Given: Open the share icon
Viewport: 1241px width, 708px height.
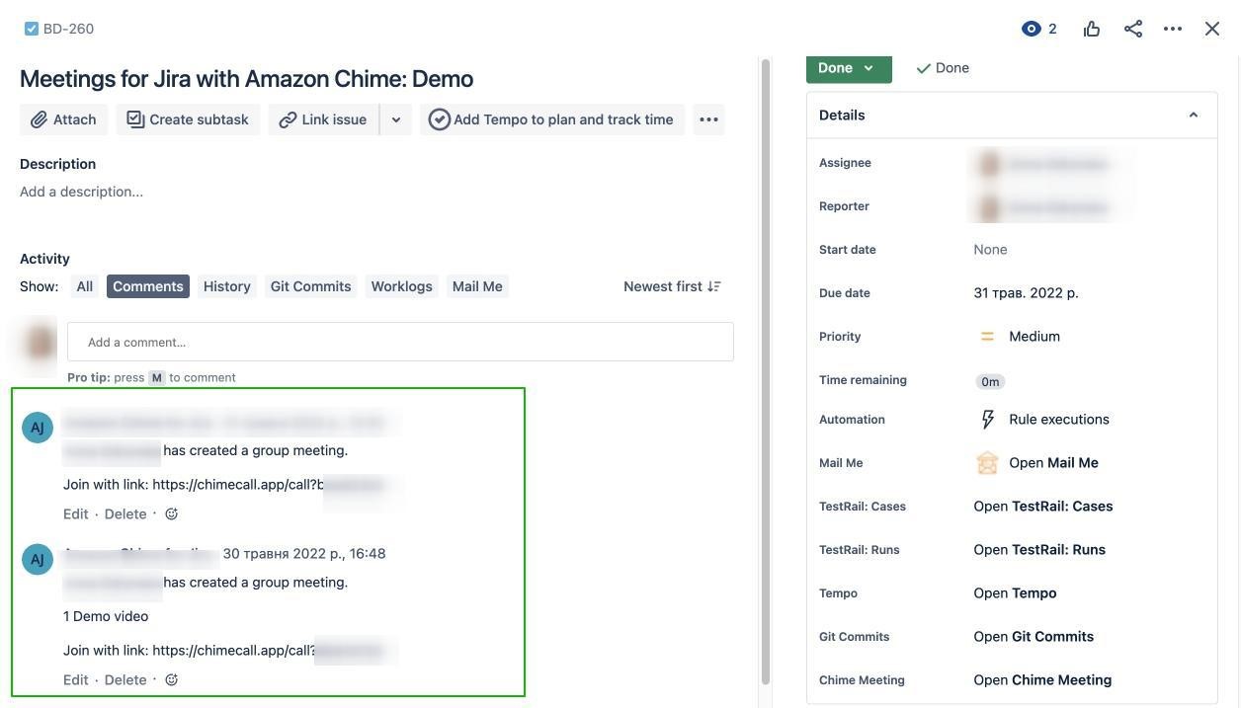Looking at the screenshot, I should pyautogui.click(x=1133, y=29).
